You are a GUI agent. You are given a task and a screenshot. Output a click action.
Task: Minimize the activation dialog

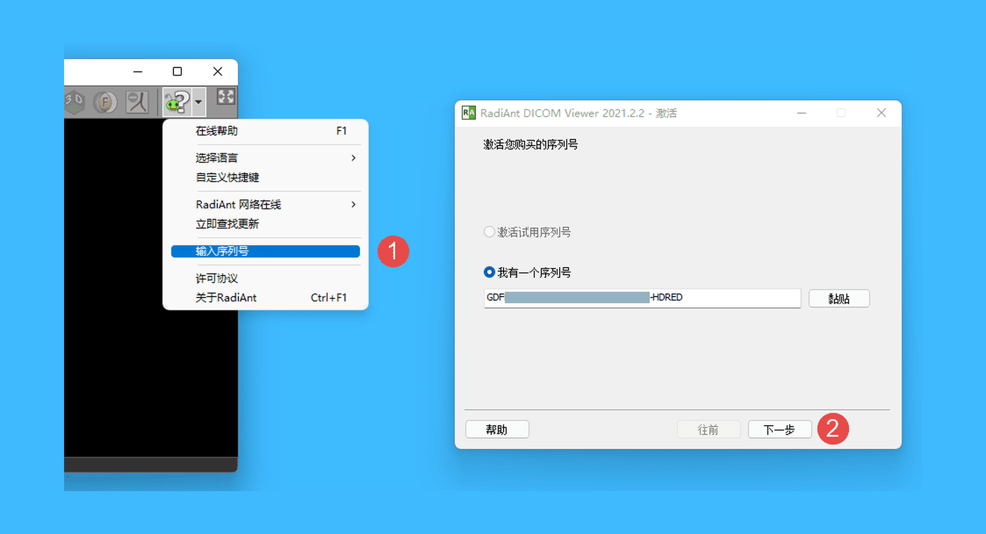[x=802, y=113]
